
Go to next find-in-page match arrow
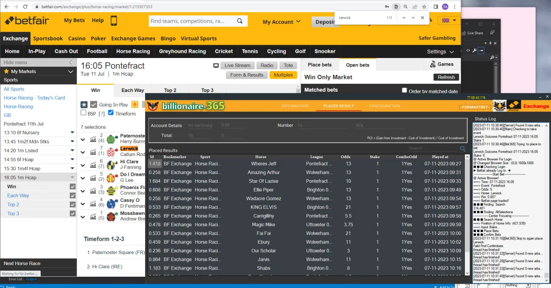413,18
